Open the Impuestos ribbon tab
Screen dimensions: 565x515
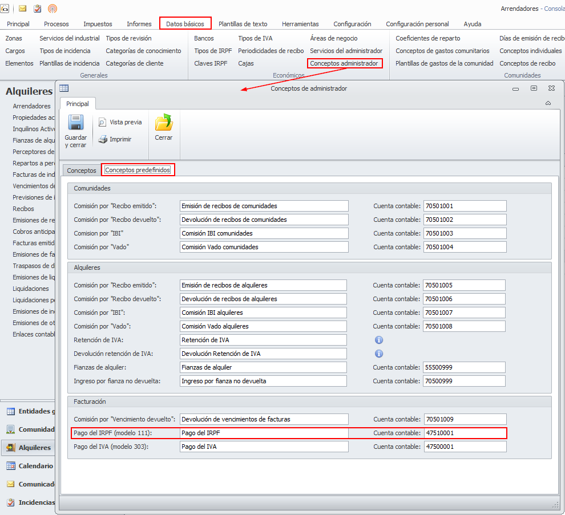tap(98, 24)
